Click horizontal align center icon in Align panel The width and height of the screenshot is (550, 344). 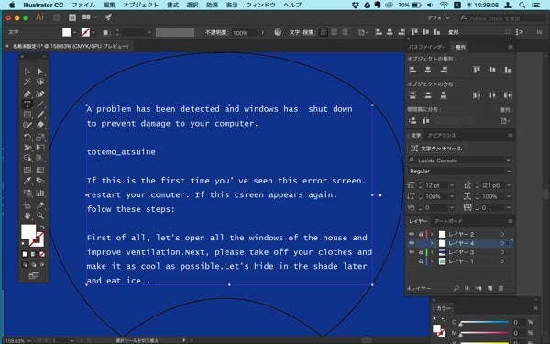(x=428, y=70)
